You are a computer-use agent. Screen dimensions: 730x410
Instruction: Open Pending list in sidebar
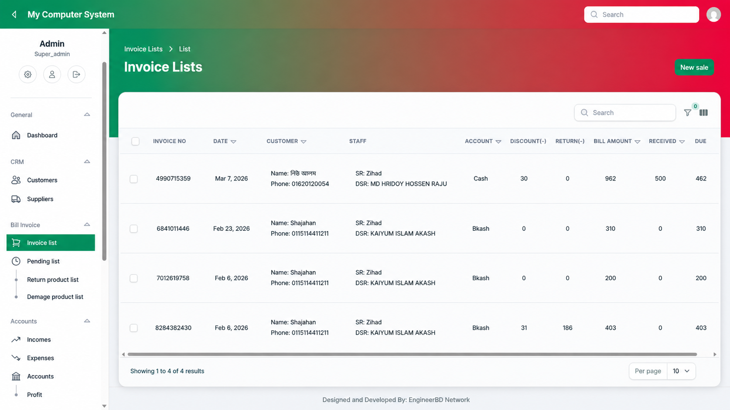43,261
